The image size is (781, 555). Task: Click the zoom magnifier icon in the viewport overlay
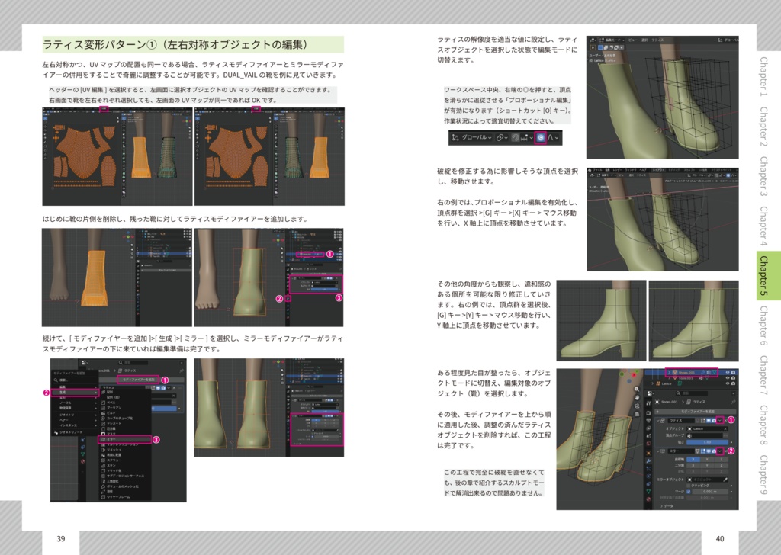pos(636,390)
